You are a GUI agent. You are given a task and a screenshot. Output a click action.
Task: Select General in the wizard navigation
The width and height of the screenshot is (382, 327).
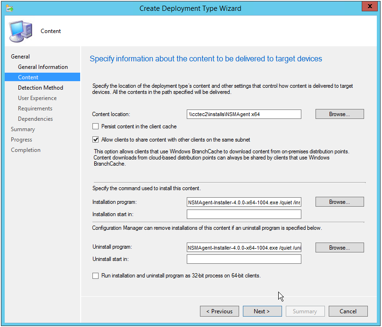tap(20, 57)
